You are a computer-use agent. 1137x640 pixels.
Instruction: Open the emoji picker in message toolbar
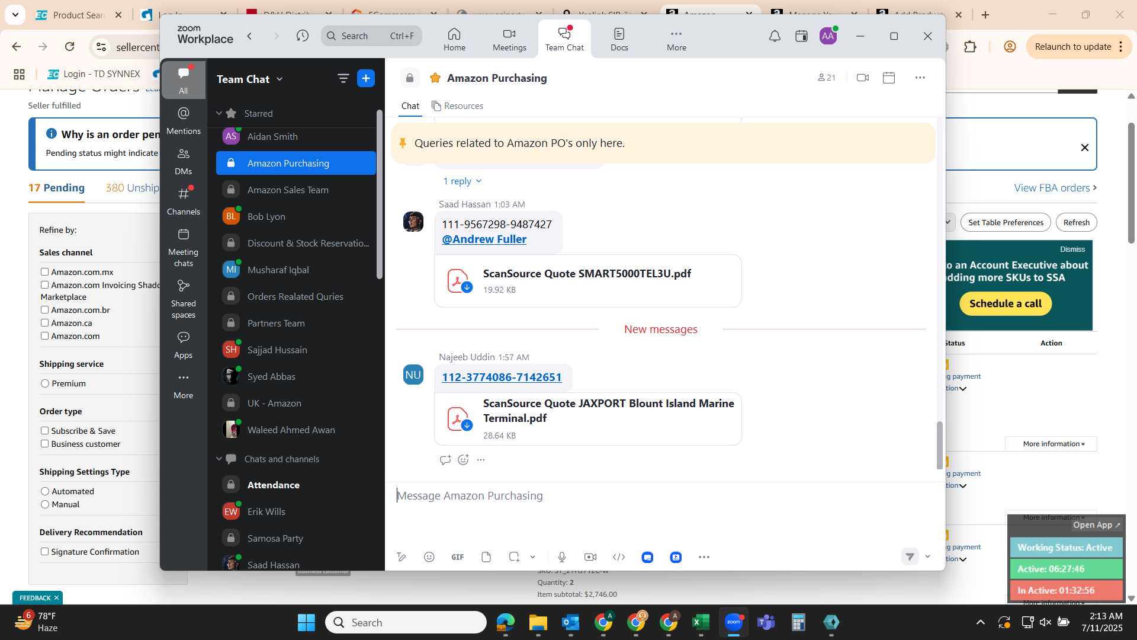tap(429, 557)
